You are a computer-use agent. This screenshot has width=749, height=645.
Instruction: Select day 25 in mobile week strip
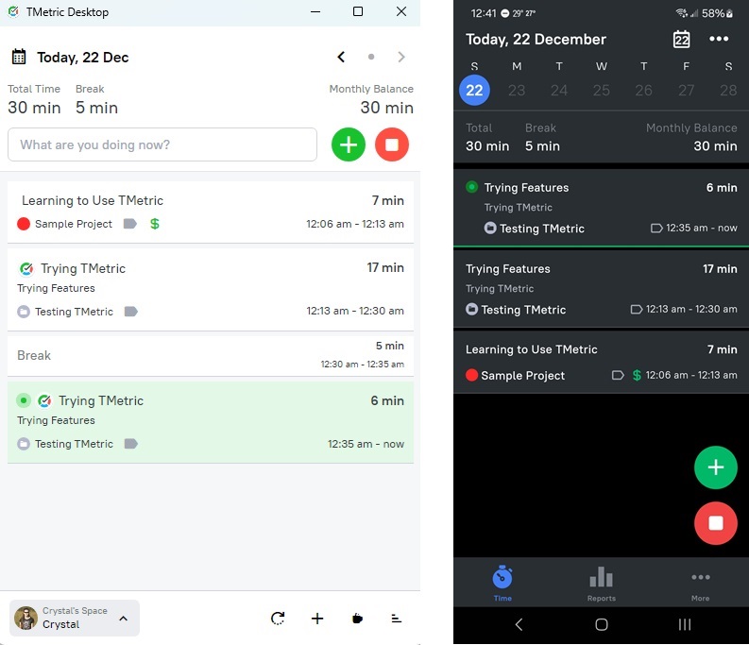tap(602, 90)
